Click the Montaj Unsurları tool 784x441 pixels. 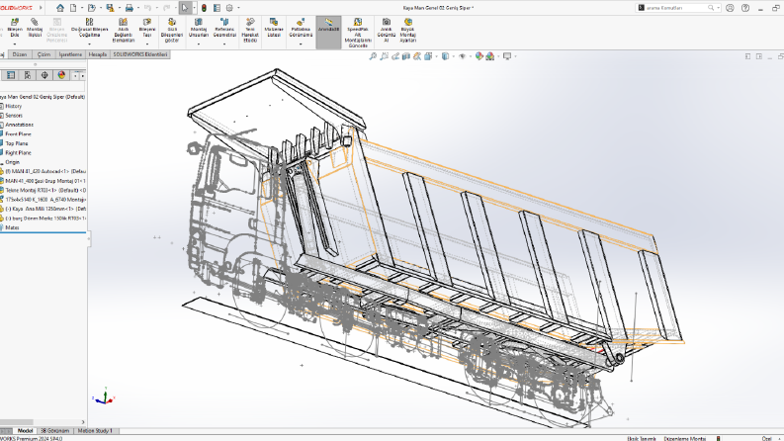point(199,28)
